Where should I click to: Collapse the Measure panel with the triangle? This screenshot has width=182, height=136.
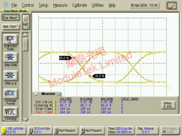pyautogui.click(x=36, y=94)
